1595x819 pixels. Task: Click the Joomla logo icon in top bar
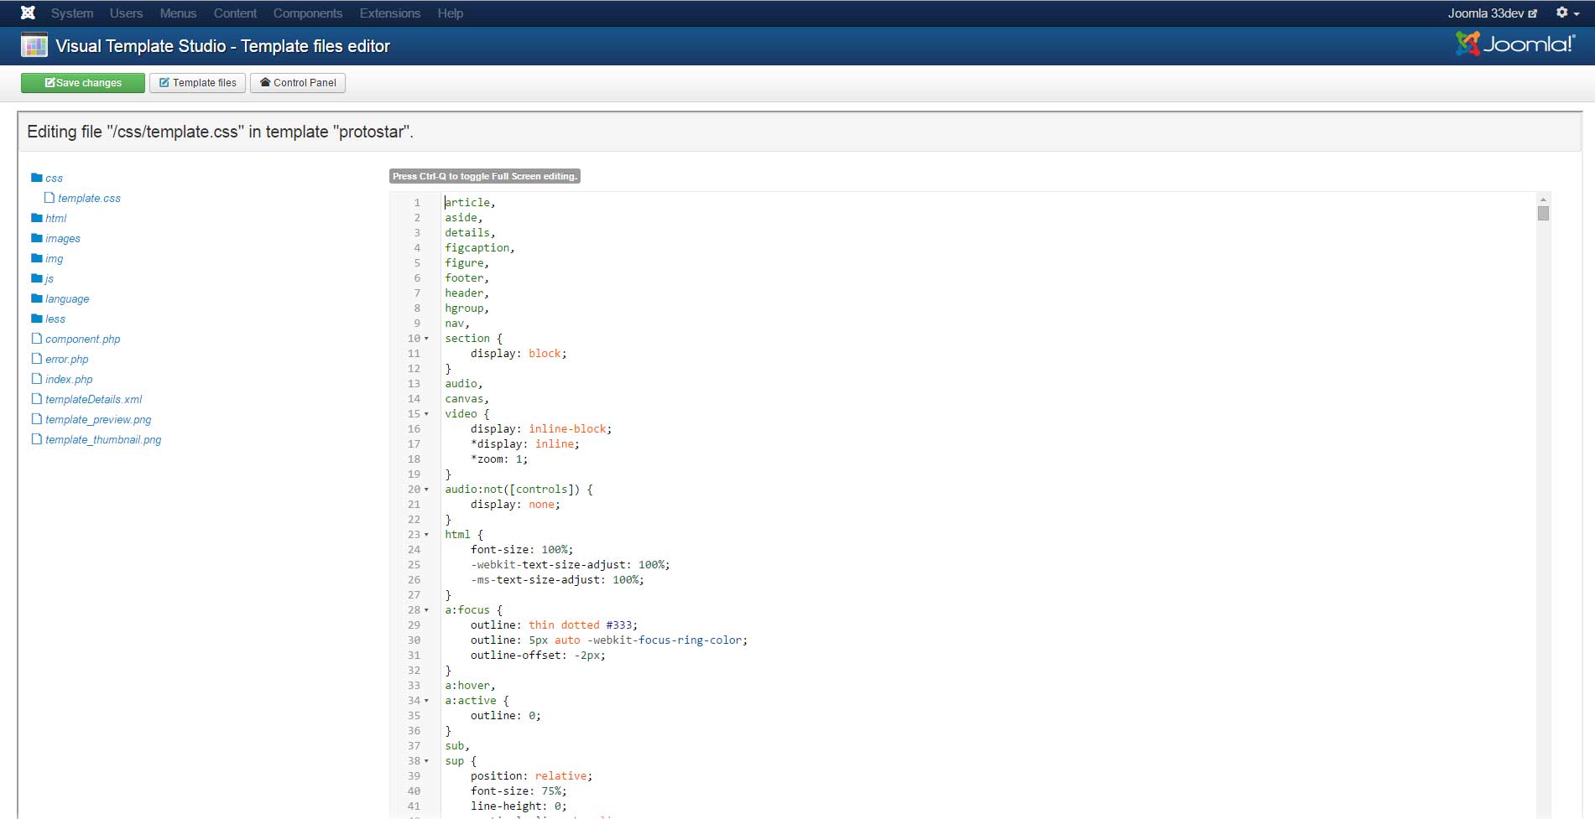pyautogui.click(x=28, y=13)
